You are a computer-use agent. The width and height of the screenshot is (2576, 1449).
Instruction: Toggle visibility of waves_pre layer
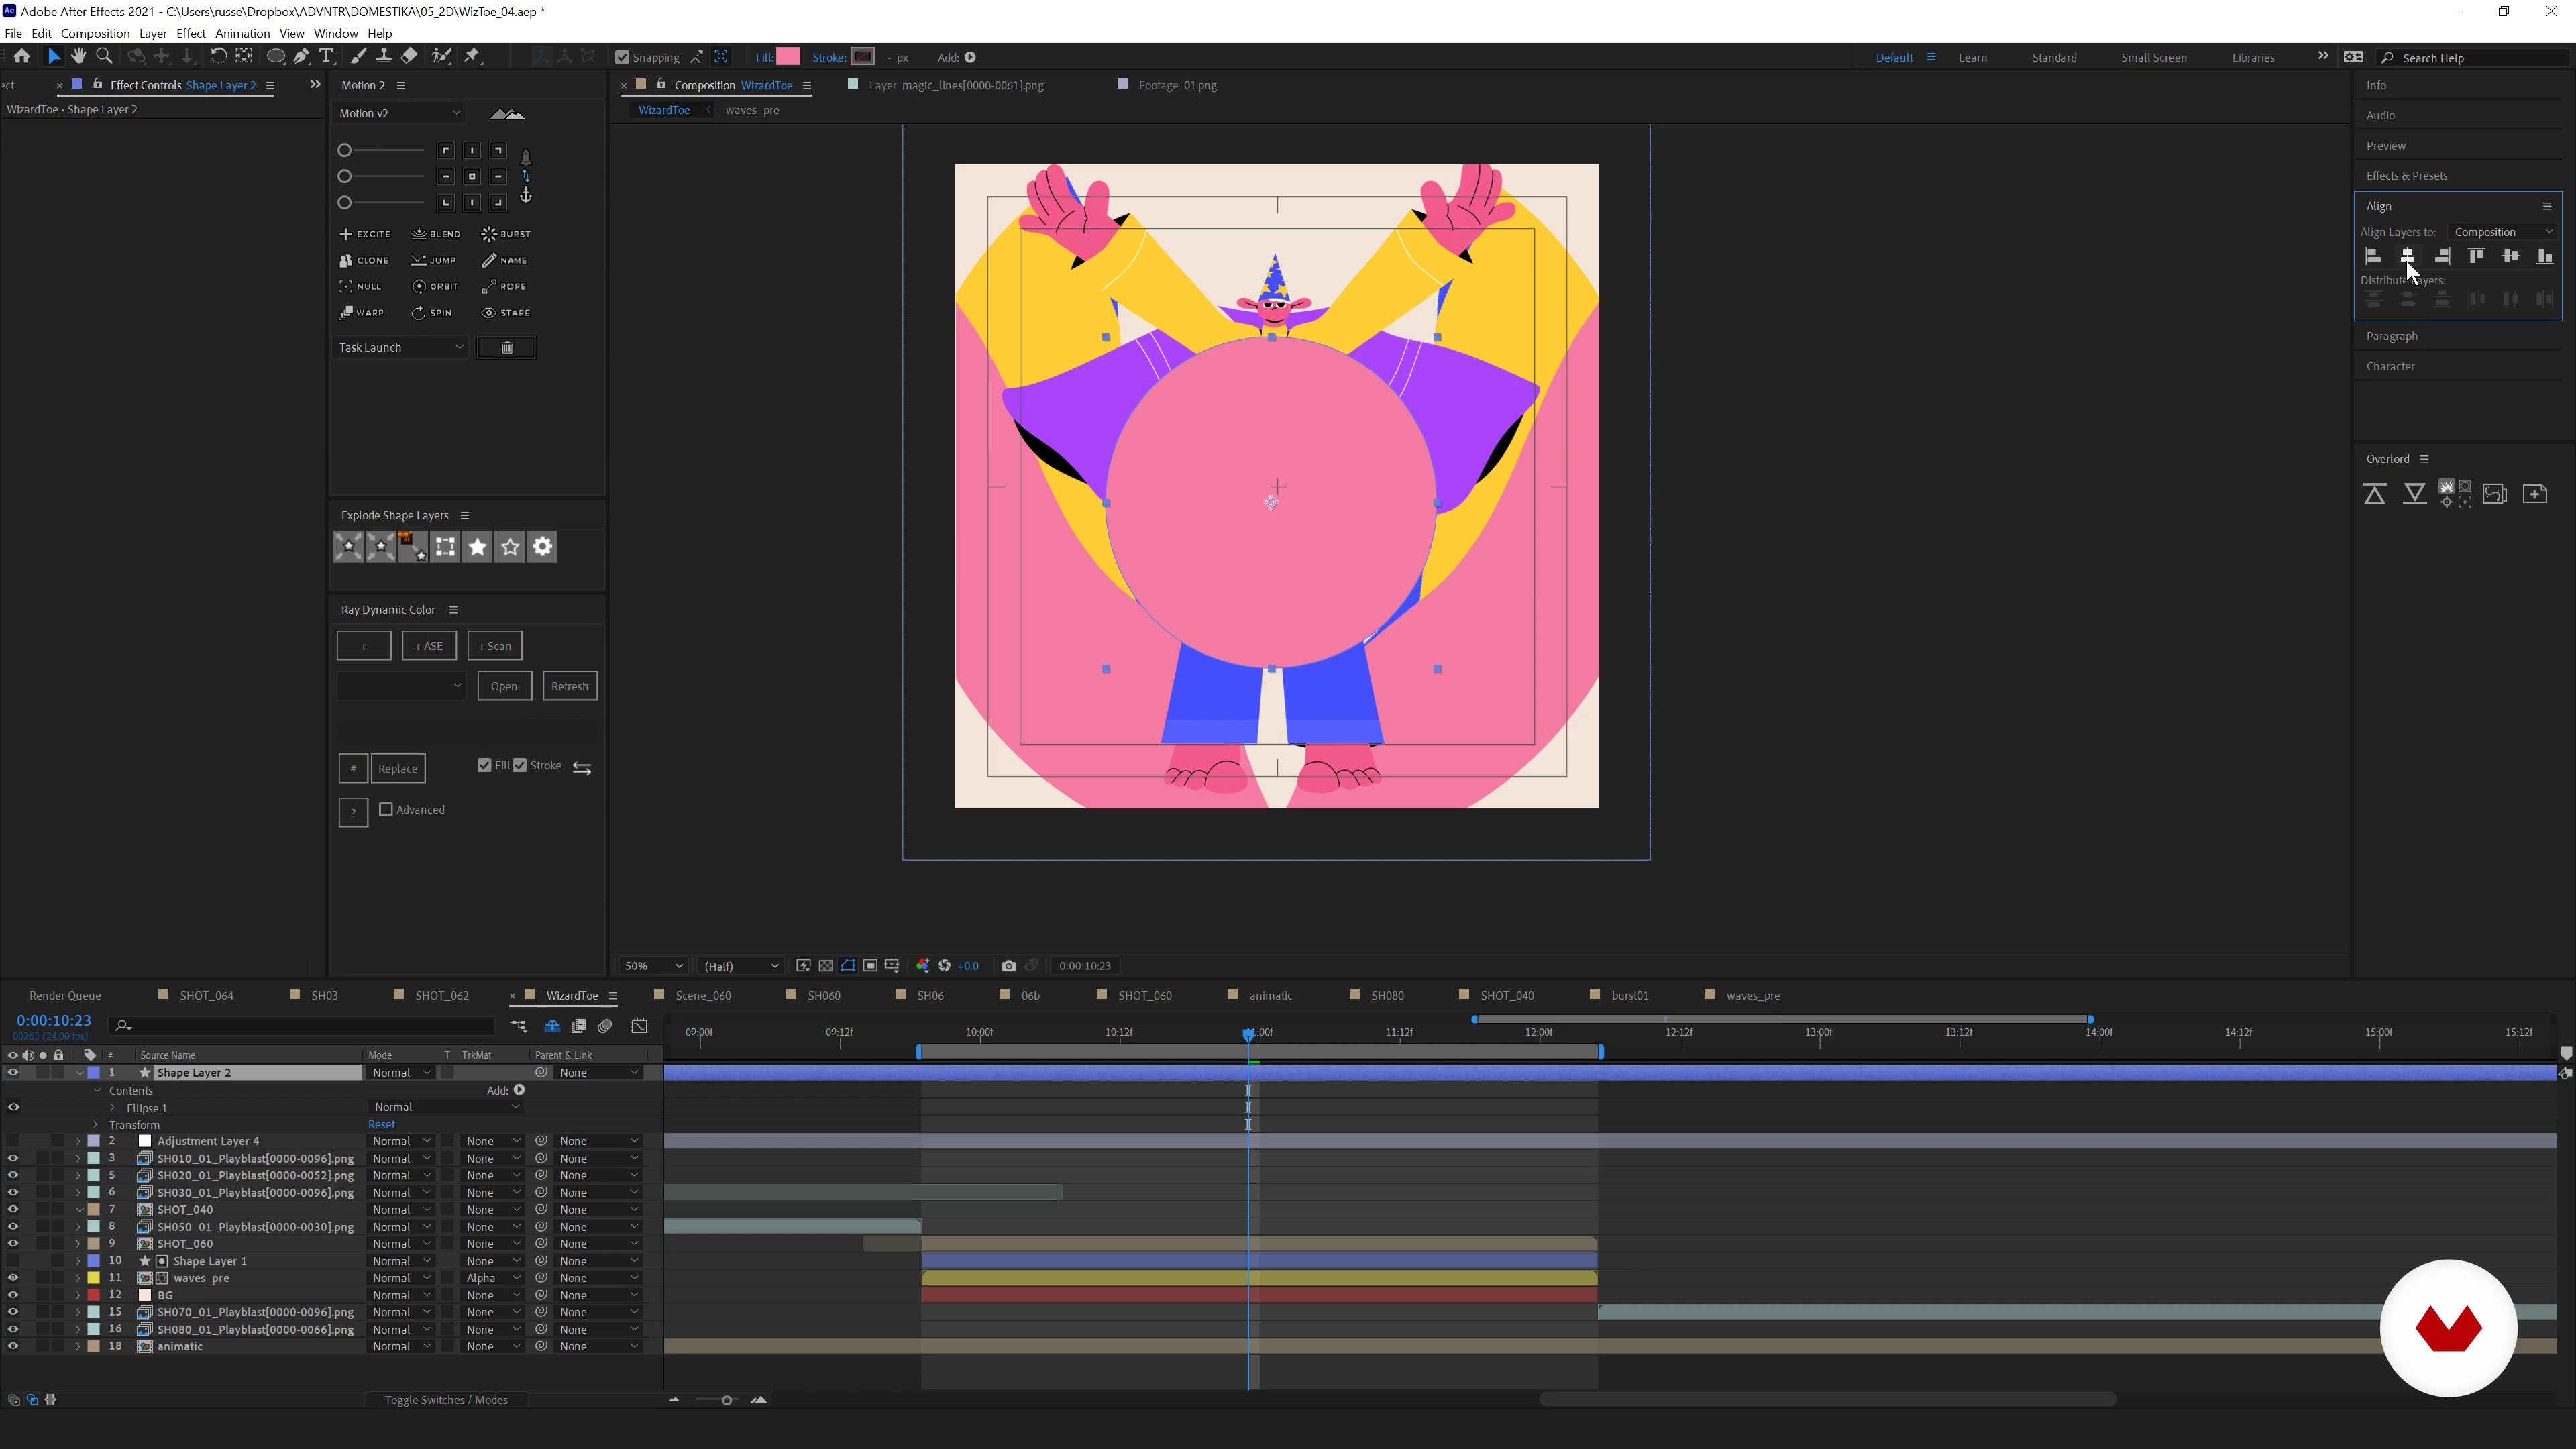(13, 1278)
